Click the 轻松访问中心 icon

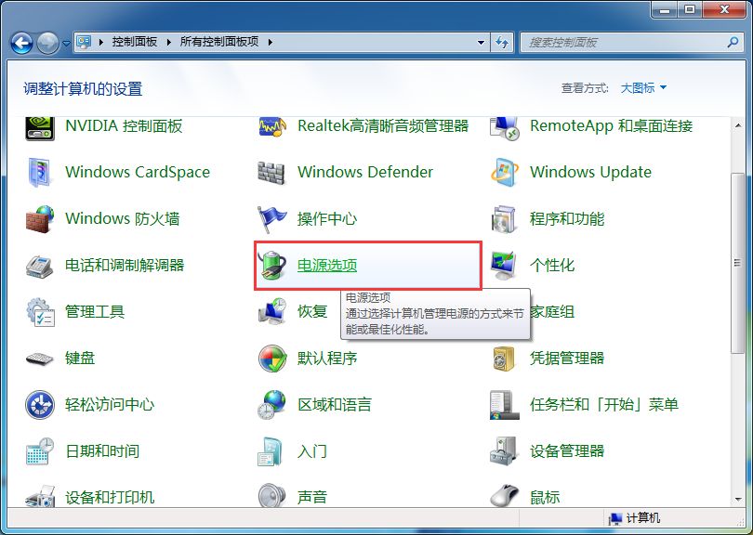pos(40,405)
